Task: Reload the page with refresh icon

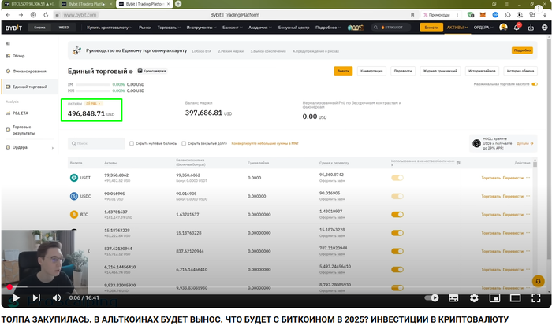Action: [x=46, y=15]
